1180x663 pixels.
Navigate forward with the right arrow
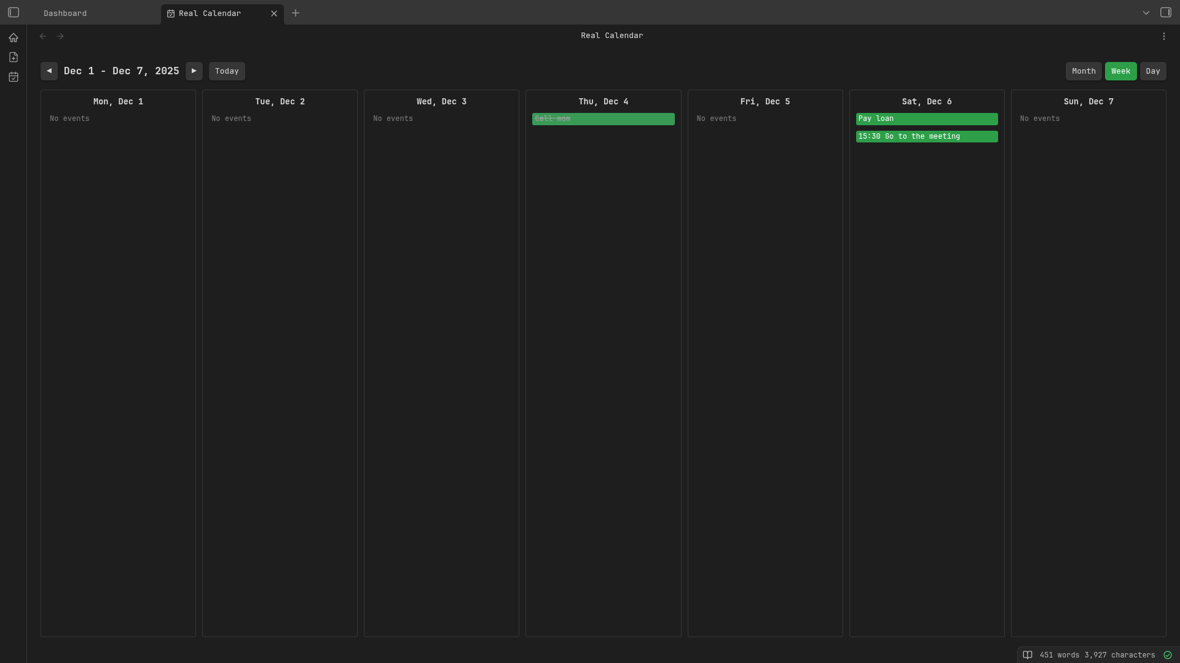pyautogui.click(x=60, y=36)
